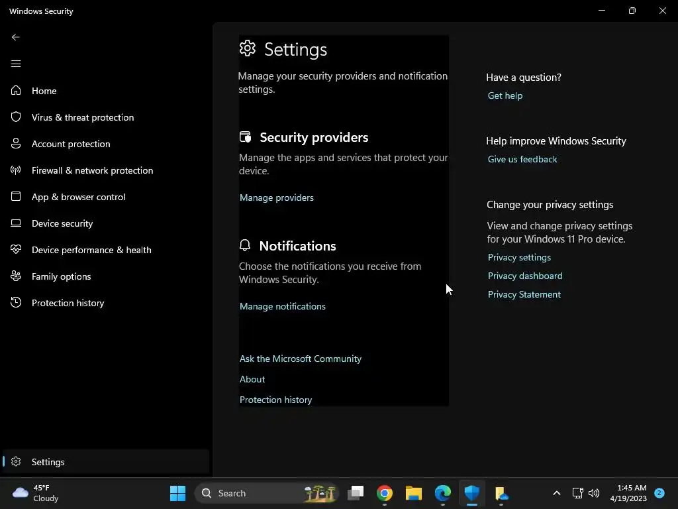
Task: Open Device performance & health
Action: click(x=91, y=250)
